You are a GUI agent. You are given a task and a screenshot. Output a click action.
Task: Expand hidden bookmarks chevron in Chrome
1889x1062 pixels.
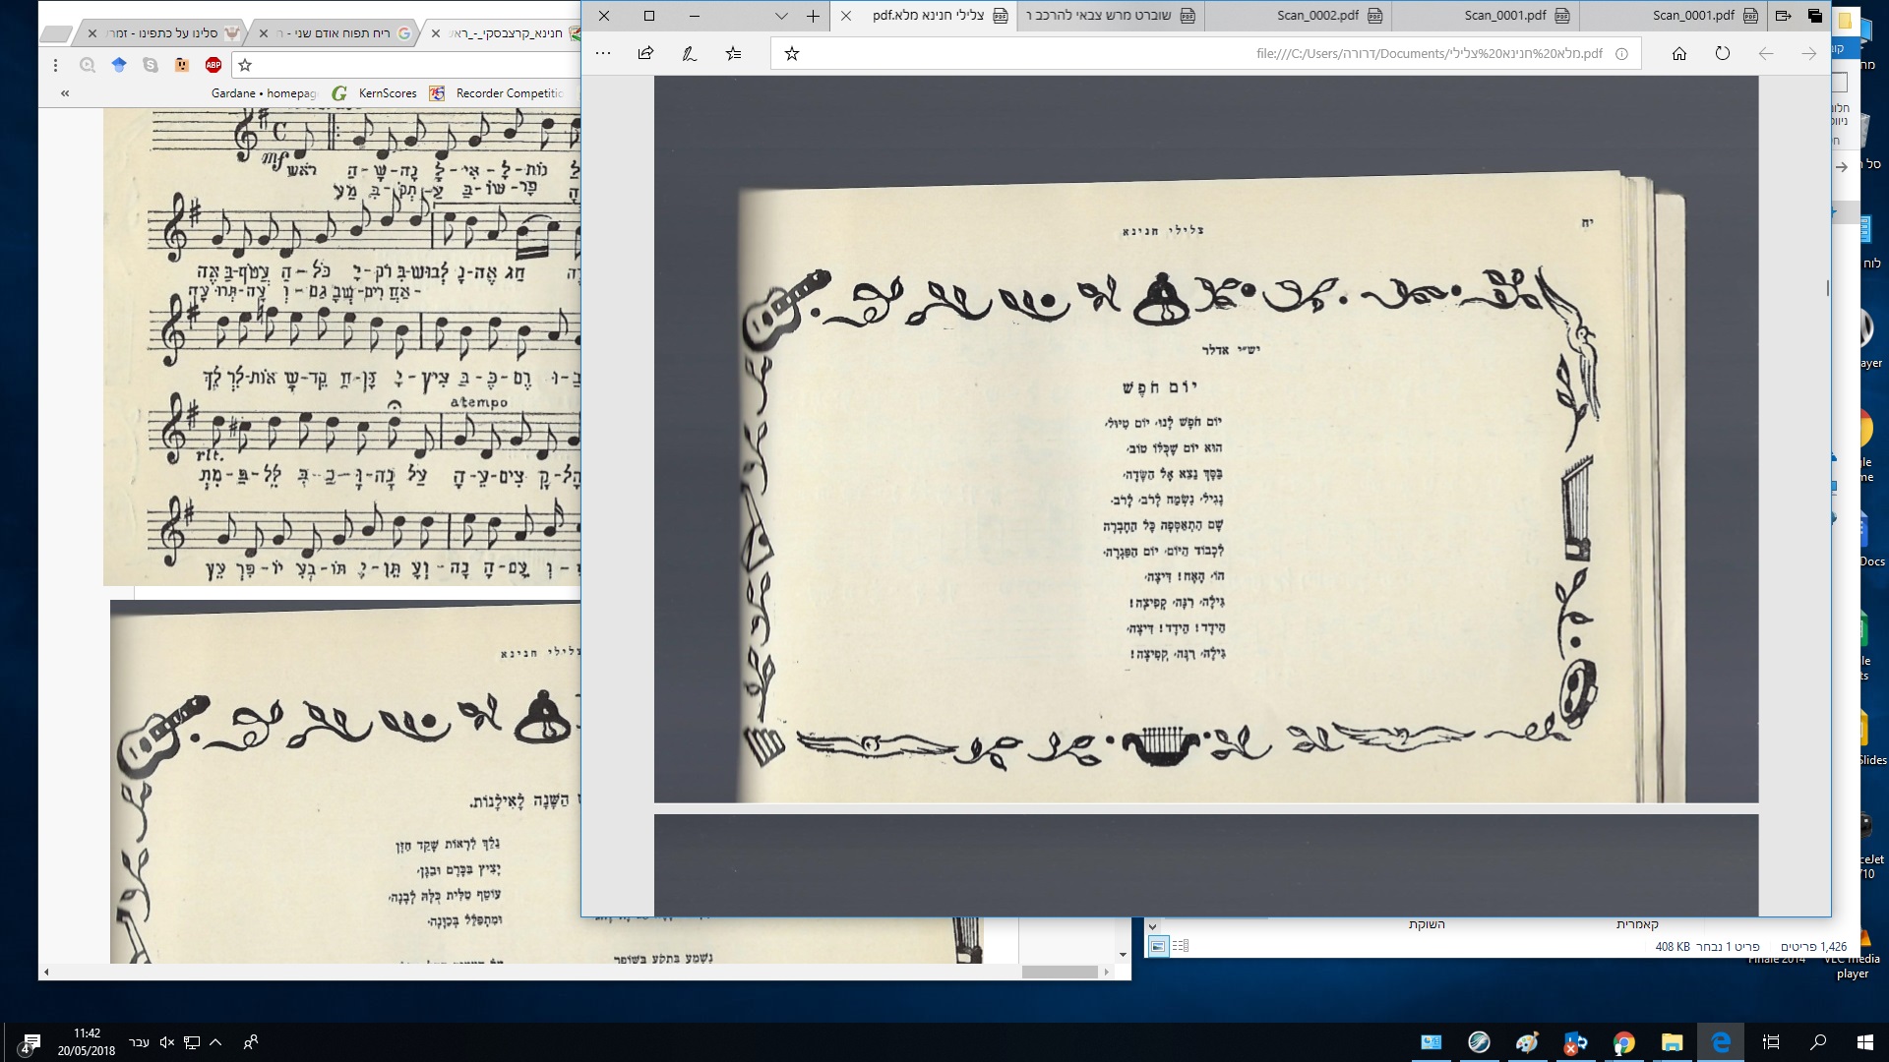coord(65,93)
